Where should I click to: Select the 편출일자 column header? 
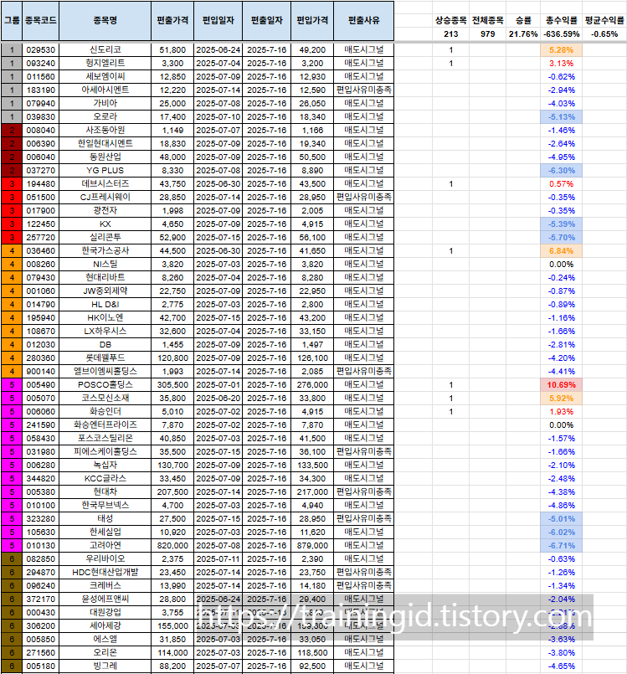coord(267,21)
